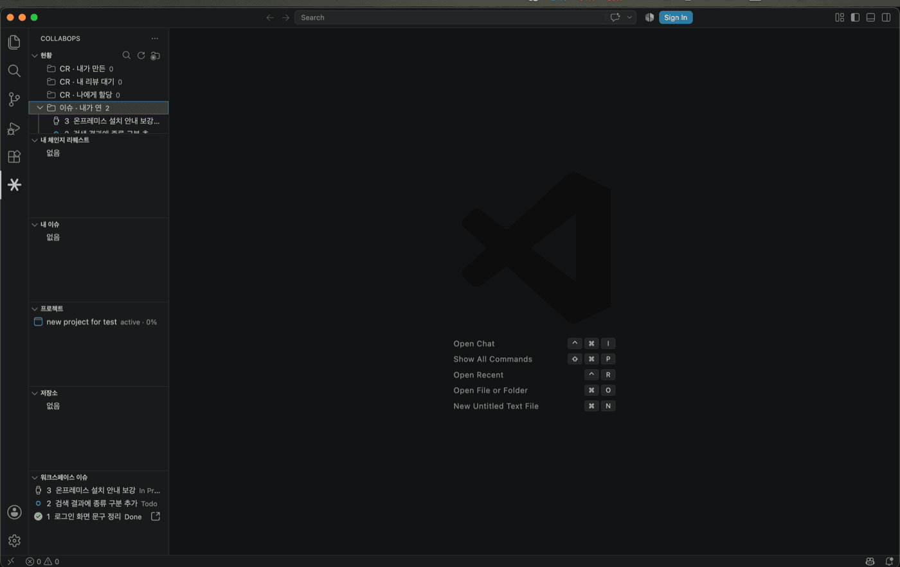Image resolution: width=900 pixels, height=567 pixels.
Task: Click 없음 under 저장소
Action: click(x=53, y=406)
